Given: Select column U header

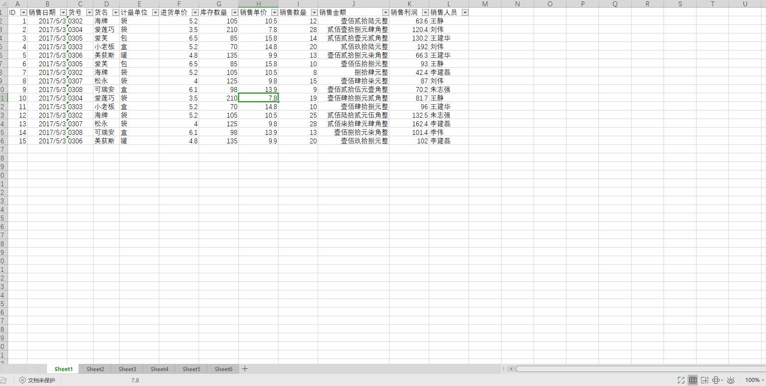Looking at the screenshot, I should (x=745, y=4).
